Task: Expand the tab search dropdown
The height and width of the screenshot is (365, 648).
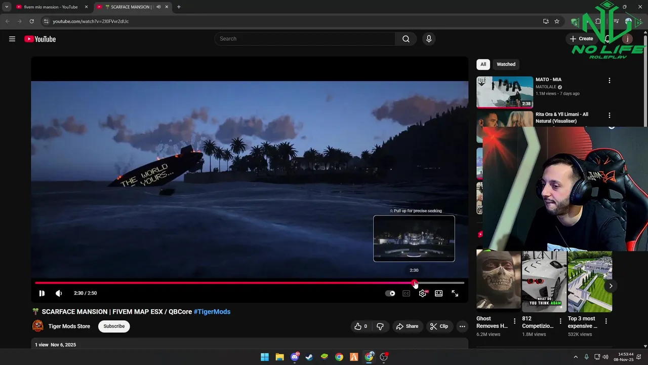Action: pyautogui.click(x=7, y=7)
